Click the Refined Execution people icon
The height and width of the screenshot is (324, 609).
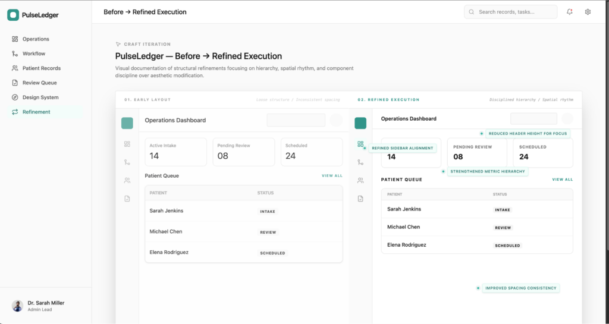tap(360, 181)
